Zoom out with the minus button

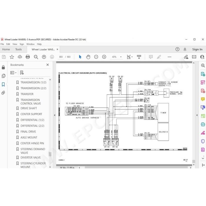point(96,57)
